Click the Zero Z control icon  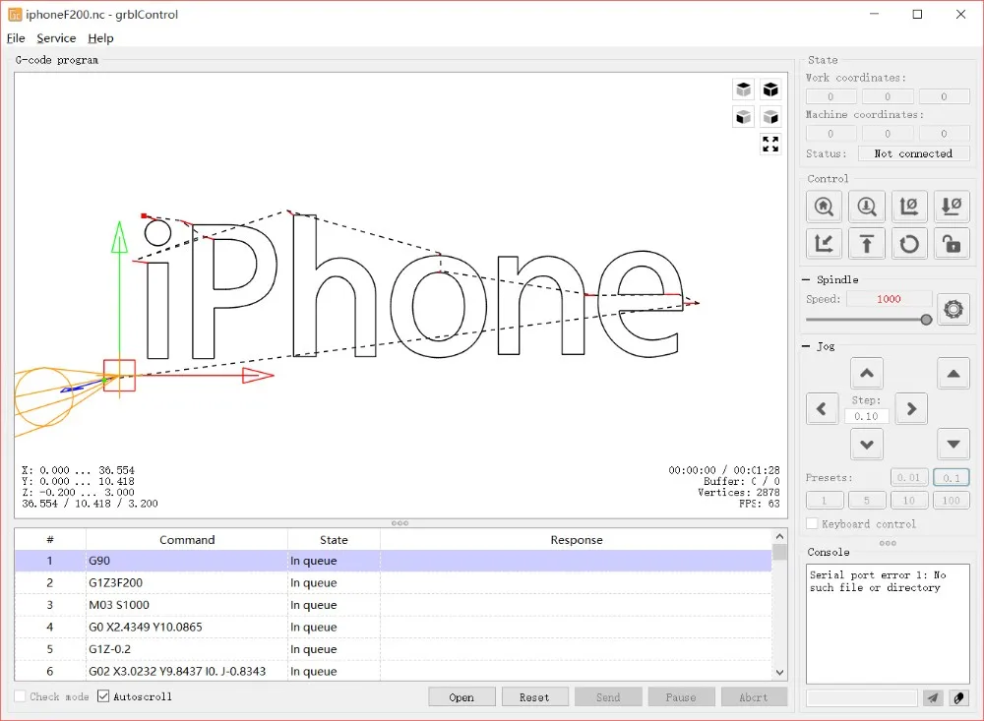coord(952,207)
